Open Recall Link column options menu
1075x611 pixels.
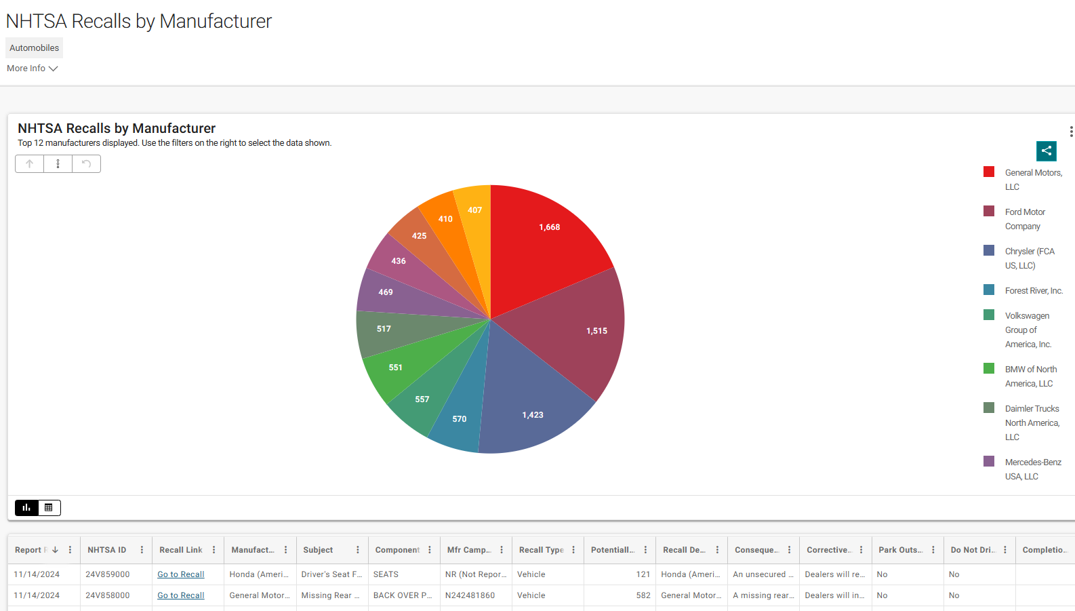[x=214, y=550]
